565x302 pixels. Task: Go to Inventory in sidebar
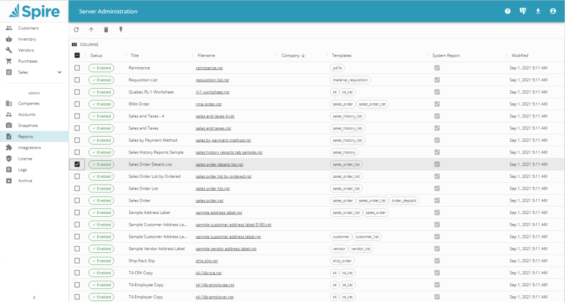[x=27, y=39]
